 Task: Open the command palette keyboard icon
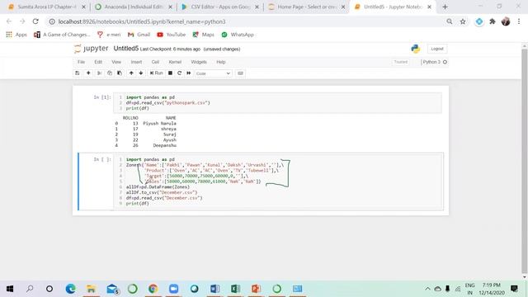240,73
